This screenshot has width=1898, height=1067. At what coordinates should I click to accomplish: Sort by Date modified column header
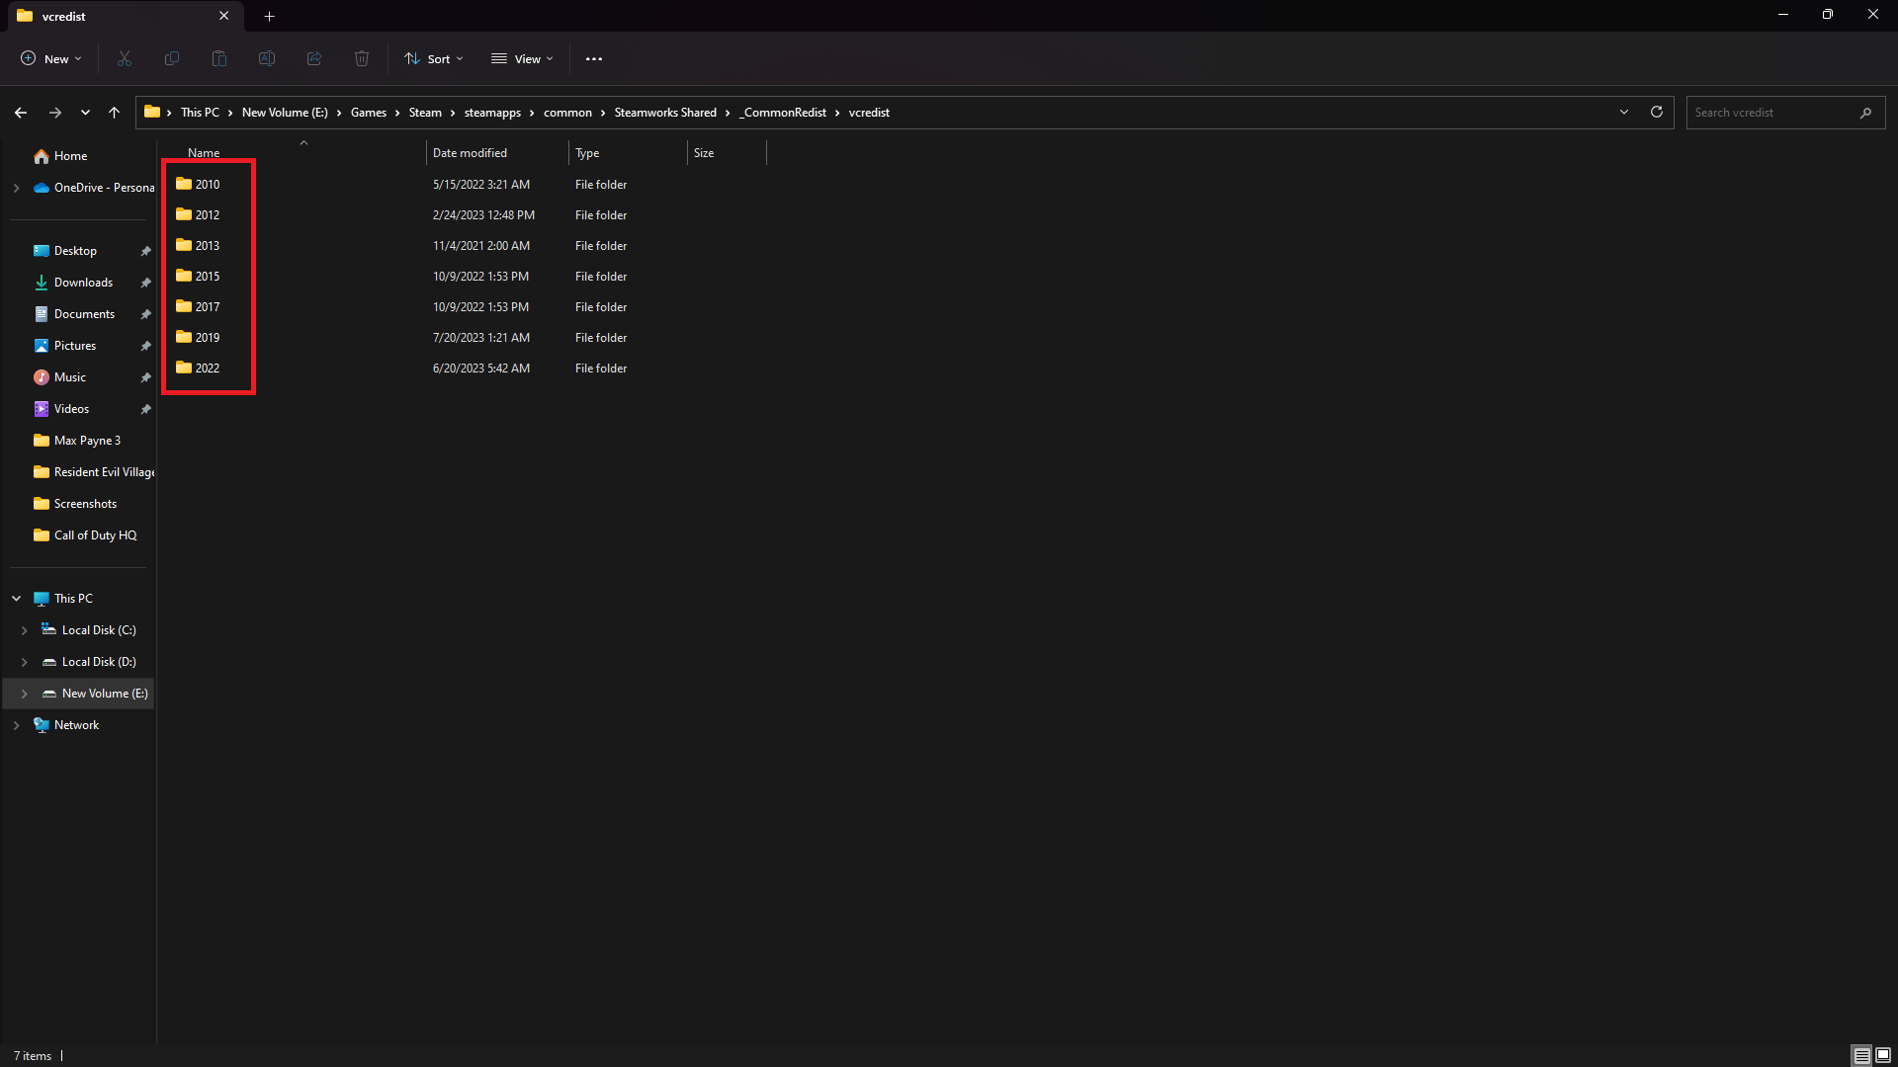[x=470, y=153]
